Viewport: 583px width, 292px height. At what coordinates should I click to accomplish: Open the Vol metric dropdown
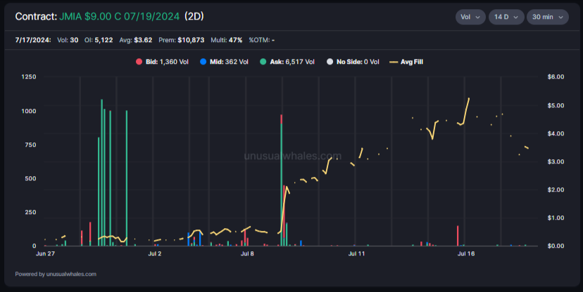coord(470,17)
